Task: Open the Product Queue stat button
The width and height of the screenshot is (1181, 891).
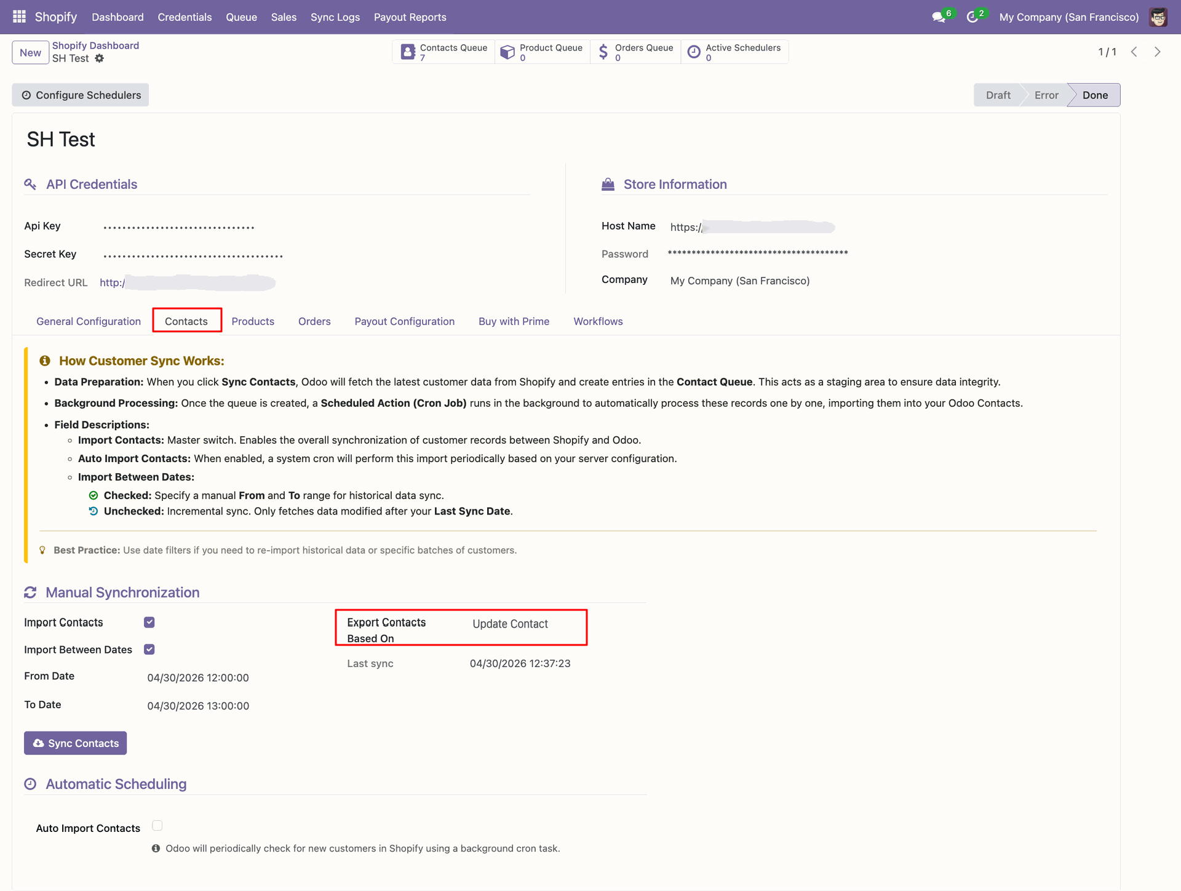Action: tap(542, 52)
